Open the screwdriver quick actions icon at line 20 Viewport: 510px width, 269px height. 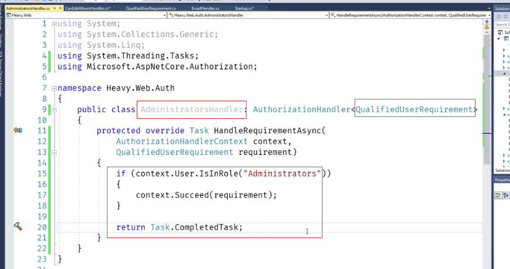pyautogui.click(x=18, y=226)
